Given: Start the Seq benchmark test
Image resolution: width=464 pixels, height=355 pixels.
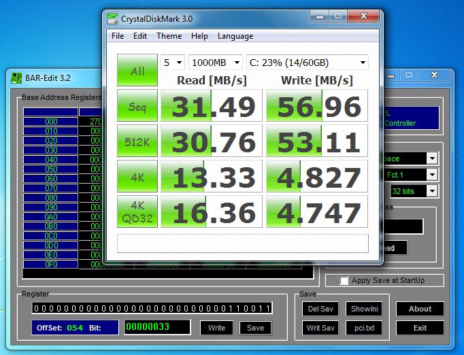Looking at the screenshot, I should coord(137,105).
